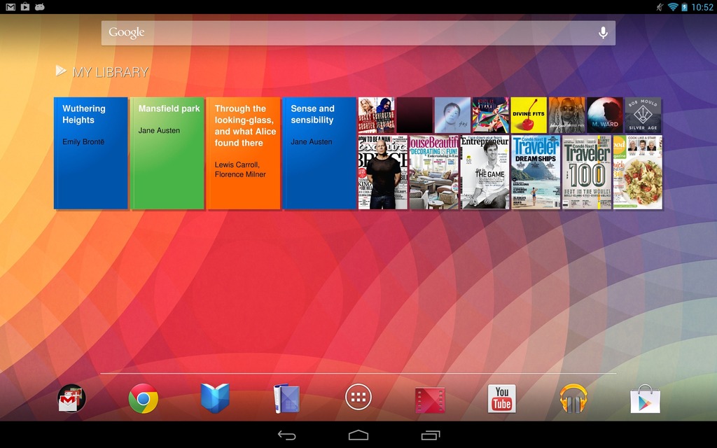Launch Play Music headphones app
The width and height of the screenshot is (717, 448).
(x=573, y=398)
